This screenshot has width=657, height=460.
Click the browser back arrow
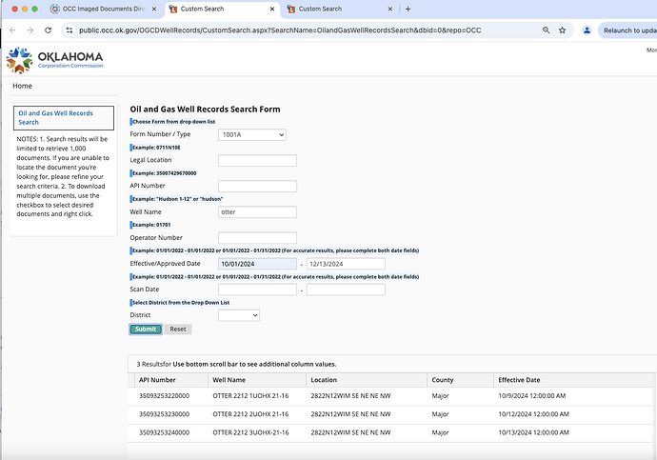coord(12,30)
